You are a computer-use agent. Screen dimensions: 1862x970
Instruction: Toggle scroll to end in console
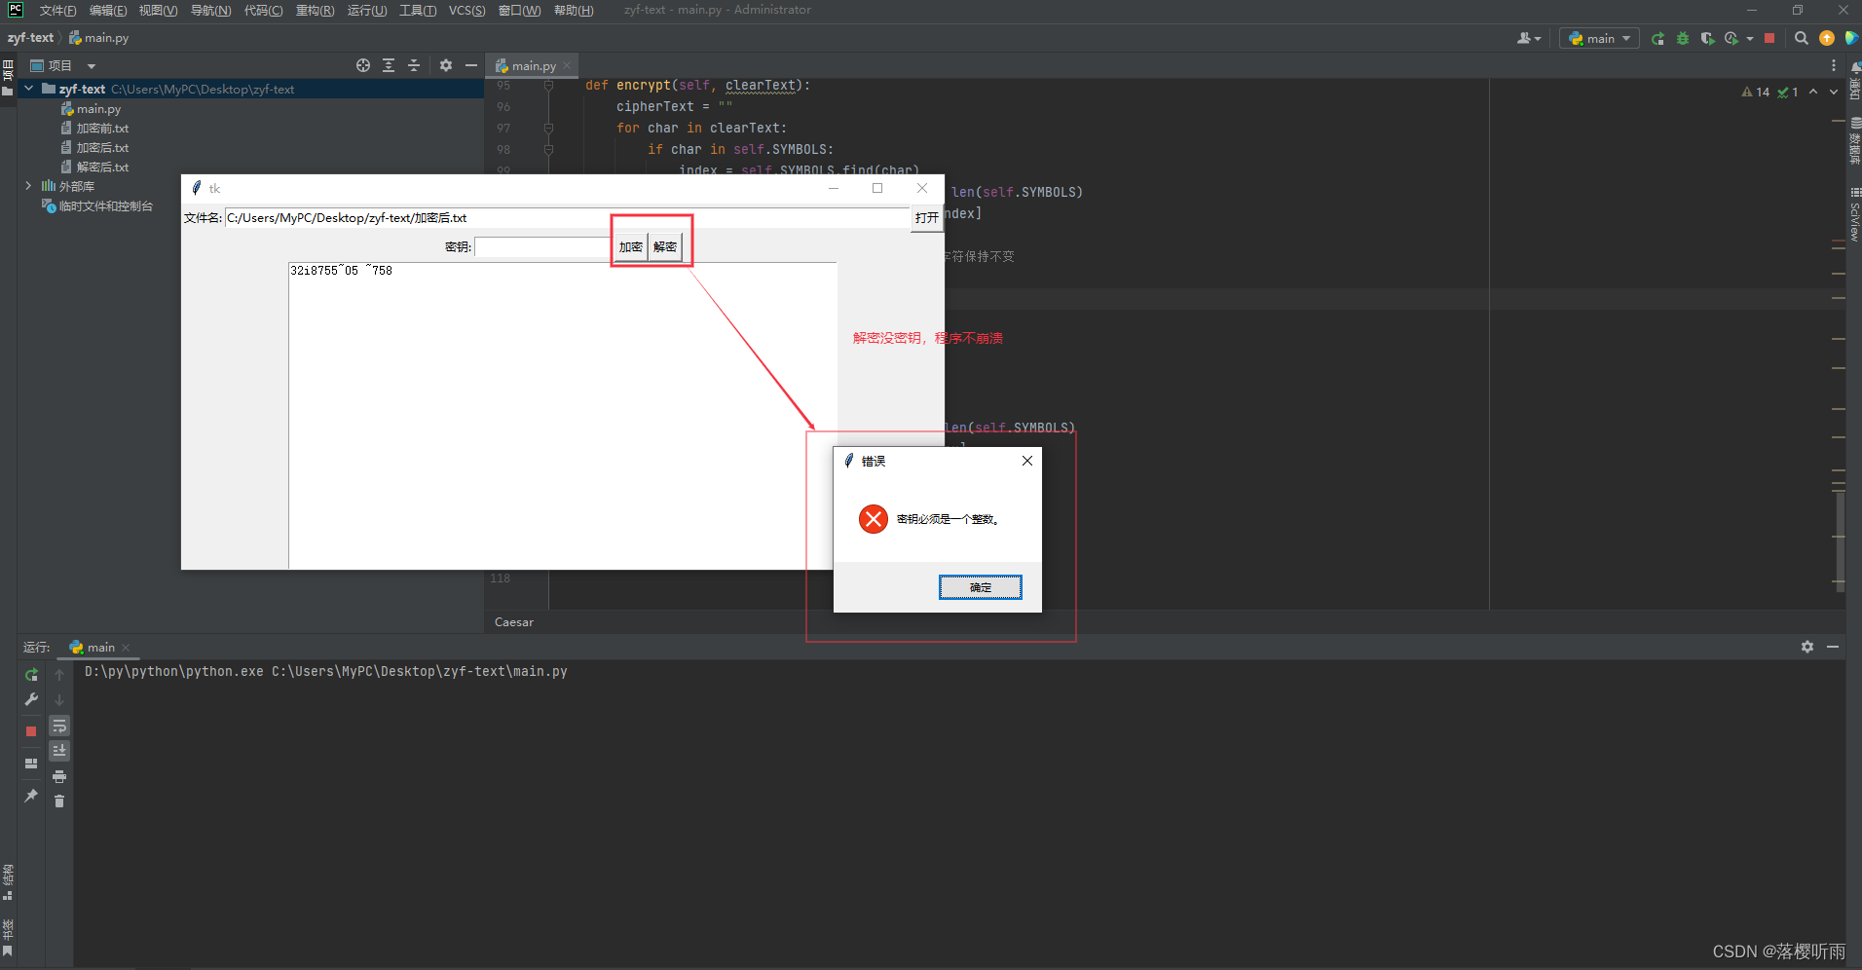point(59,750)
